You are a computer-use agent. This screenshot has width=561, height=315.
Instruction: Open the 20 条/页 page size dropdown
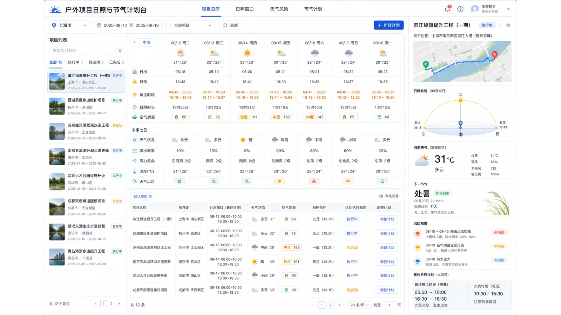point(359,305)
